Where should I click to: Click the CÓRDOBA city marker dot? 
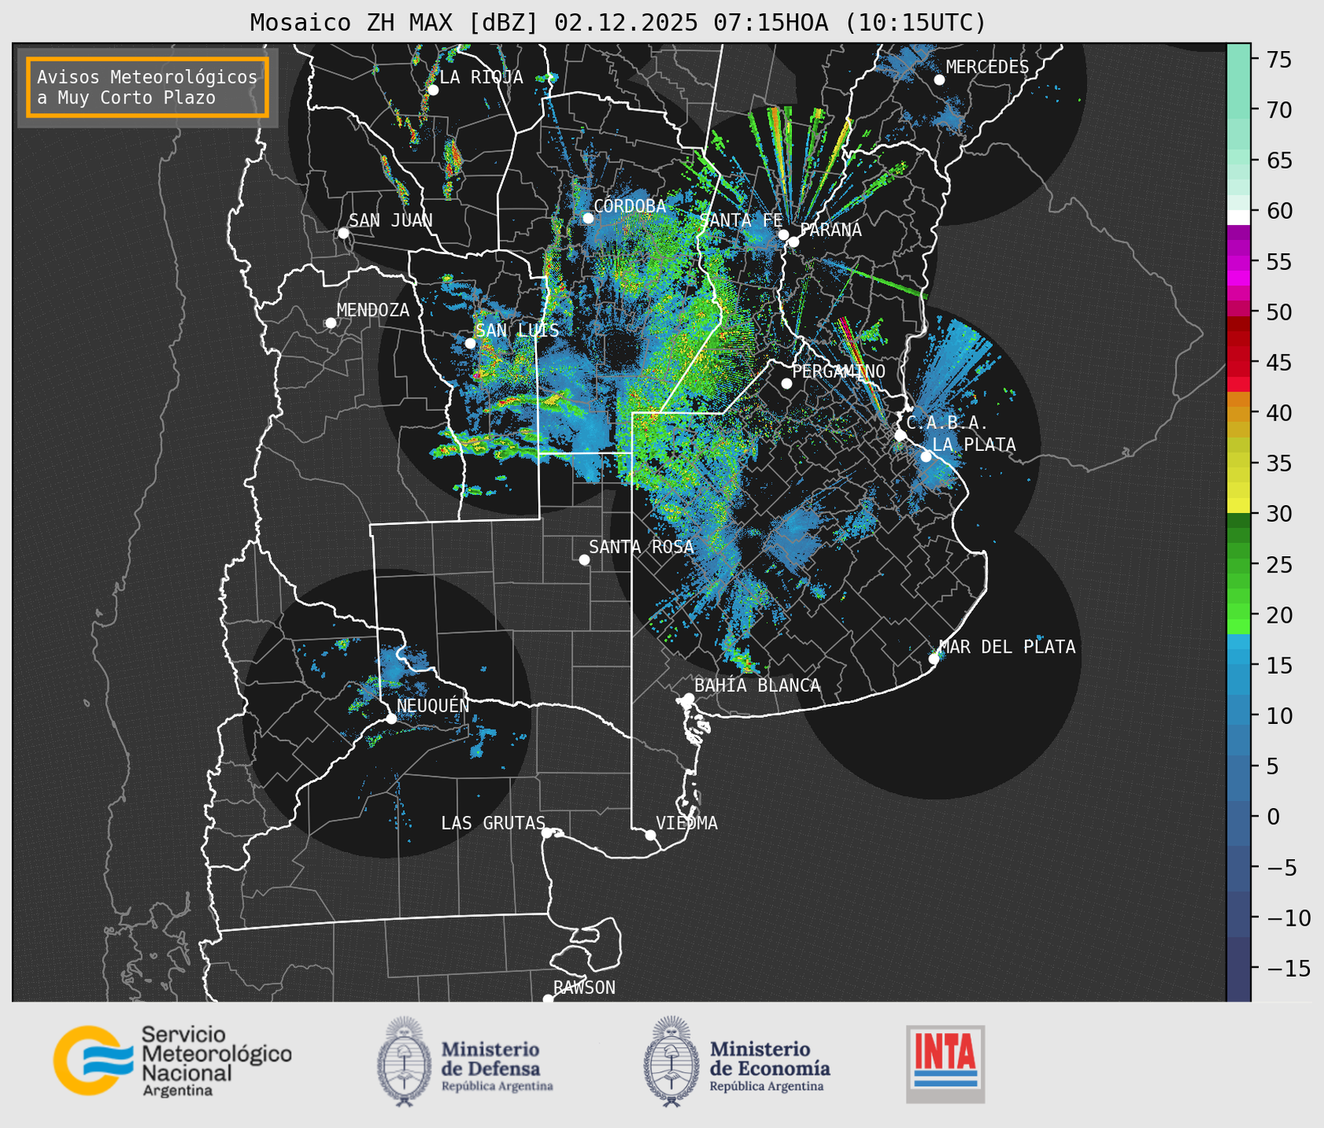coord(588,218)
